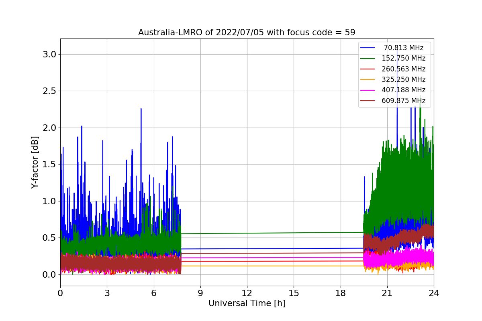Image resolution: width=482 pixels, height=321 pixels.
Task: Click the 15 tick on the time axis
Action: pos(294,293)
